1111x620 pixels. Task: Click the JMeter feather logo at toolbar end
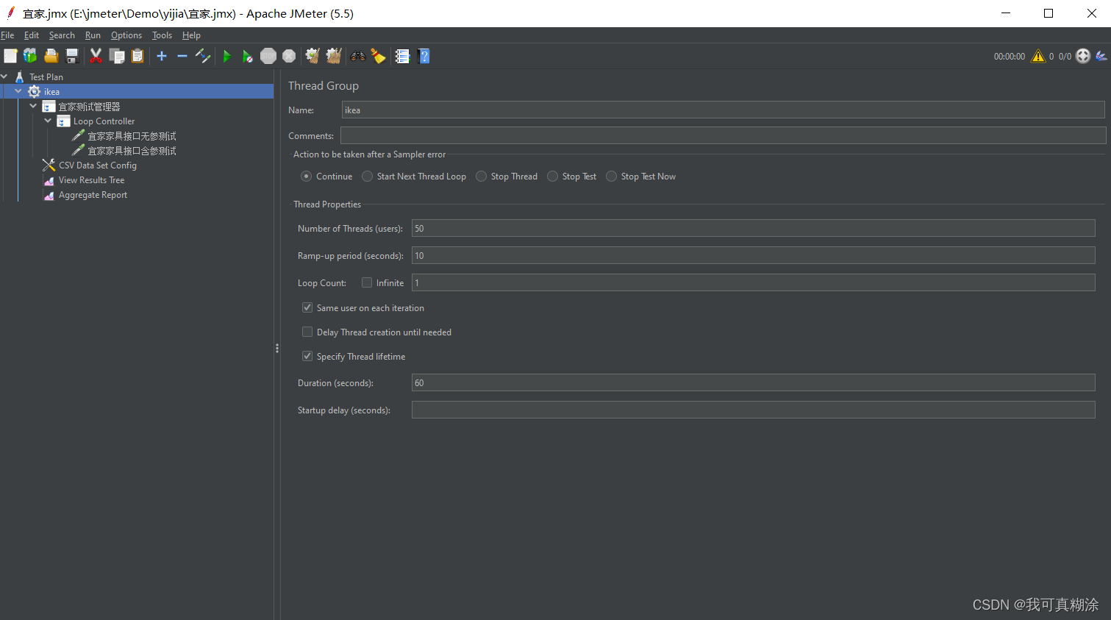tap(1101, 56)
